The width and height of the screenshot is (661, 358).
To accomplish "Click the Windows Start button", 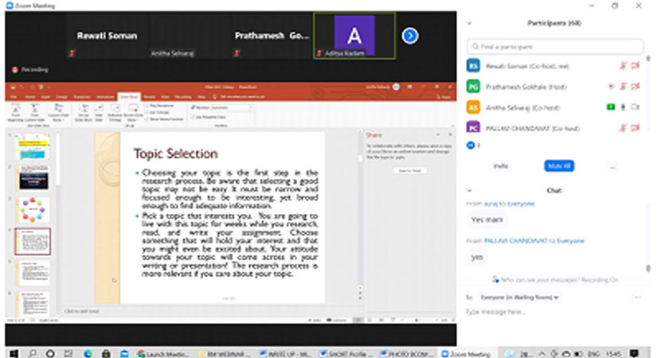I will pos(14,351).
